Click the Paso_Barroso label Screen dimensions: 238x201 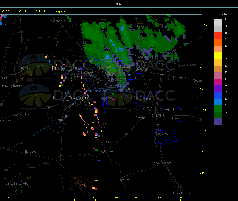[x=162, y=163]
